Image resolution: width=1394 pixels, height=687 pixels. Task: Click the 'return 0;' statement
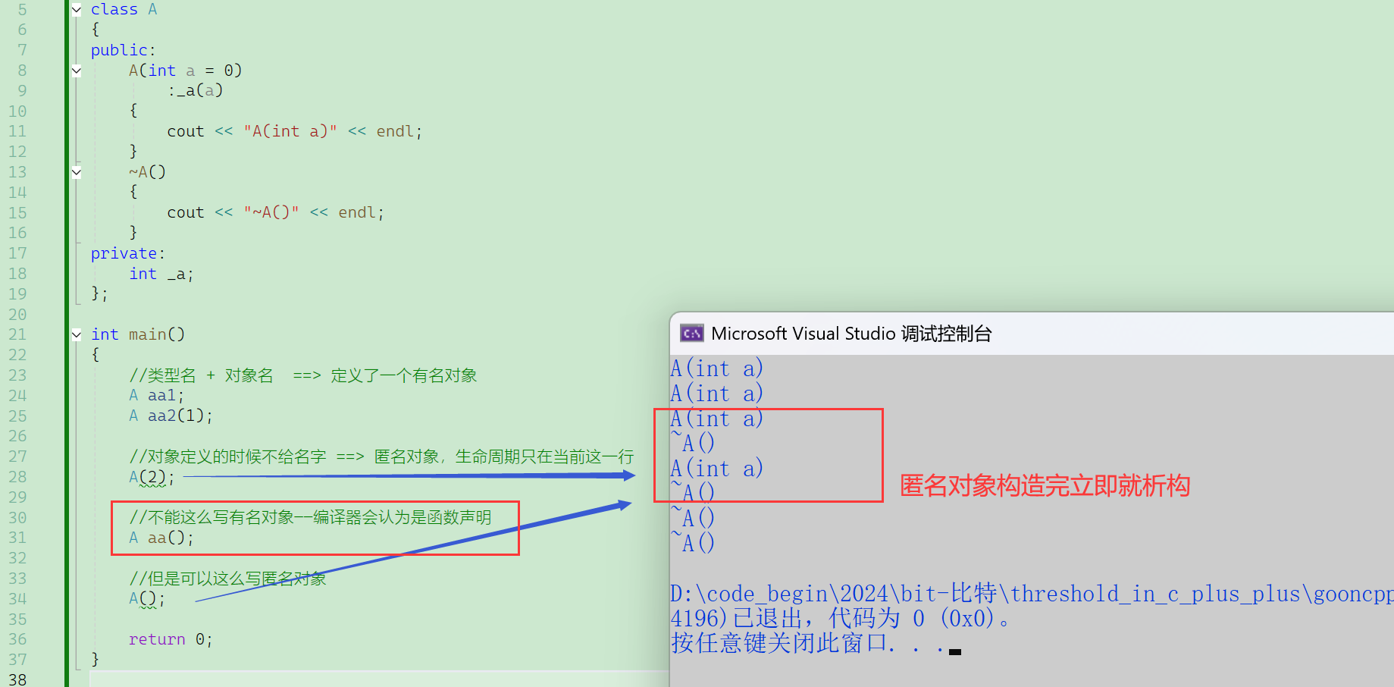click(171, 639)
